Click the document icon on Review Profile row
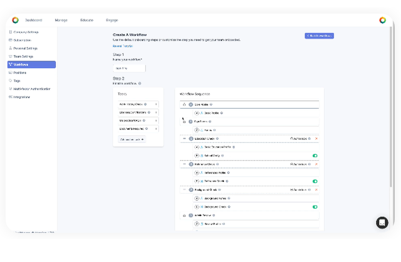The height and width of the screenshot is (262, 401). (202, 224)
